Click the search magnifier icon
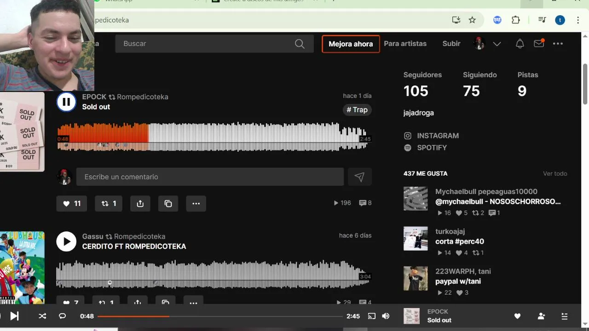The height and width of the screenshot is (331, 589). [300, 44]
